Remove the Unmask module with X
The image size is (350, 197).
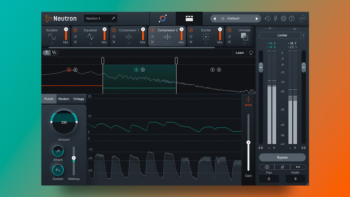tap(229, 42)
